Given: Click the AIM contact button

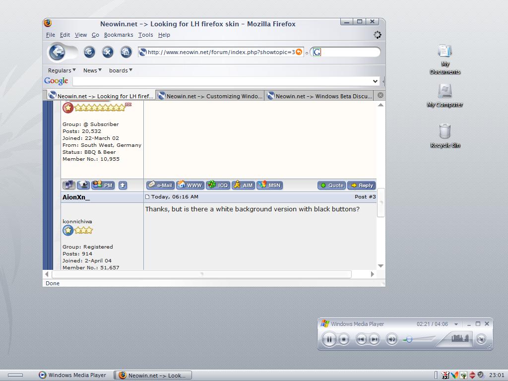Looking at the screenshot, I should click(x=243, y=185).
